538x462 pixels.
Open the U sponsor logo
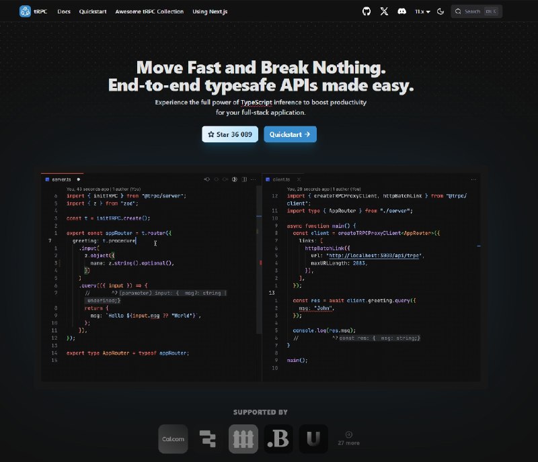313,439
